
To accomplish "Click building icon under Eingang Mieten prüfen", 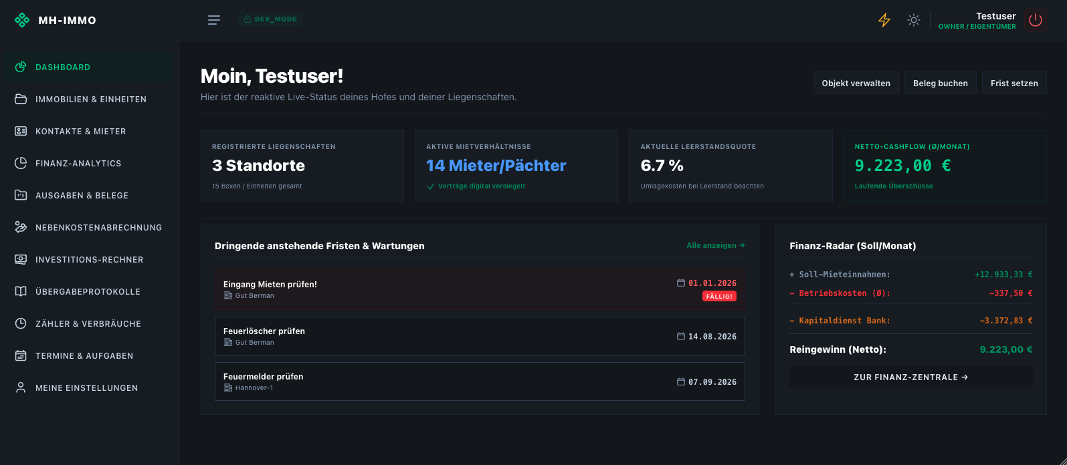I will [x=228, y=295].
